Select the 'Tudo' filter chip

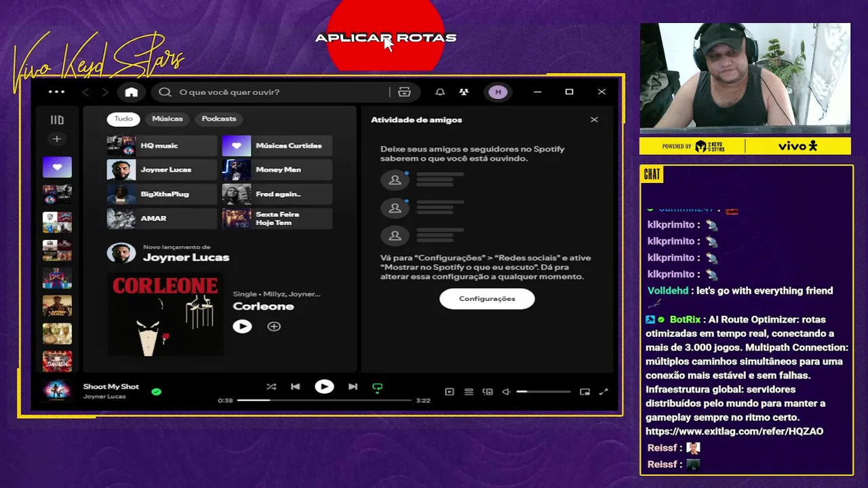coord(123,119)
